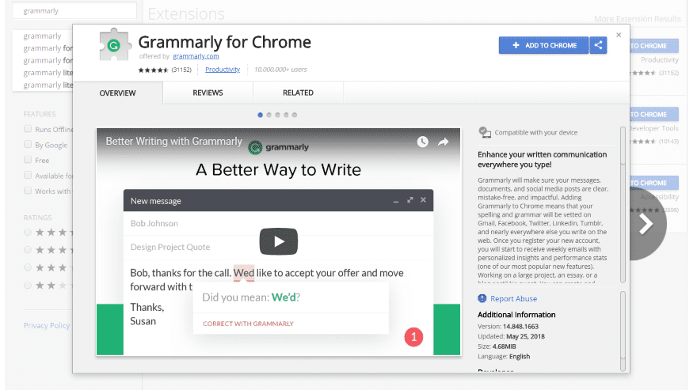697x390 pixels.
Task: Switch to the Reviews tab
Action: [208, 93]
